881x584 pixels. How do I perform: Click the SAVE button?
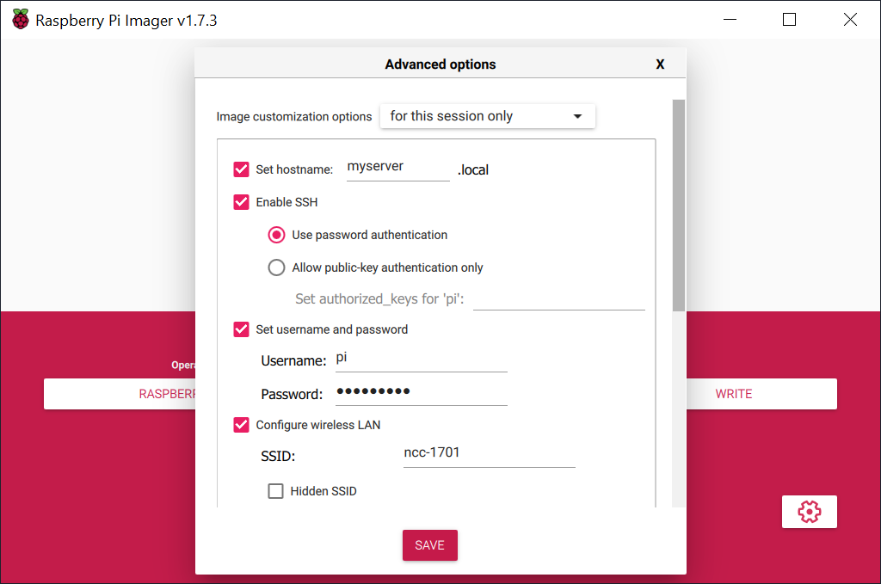coord(429,544)
